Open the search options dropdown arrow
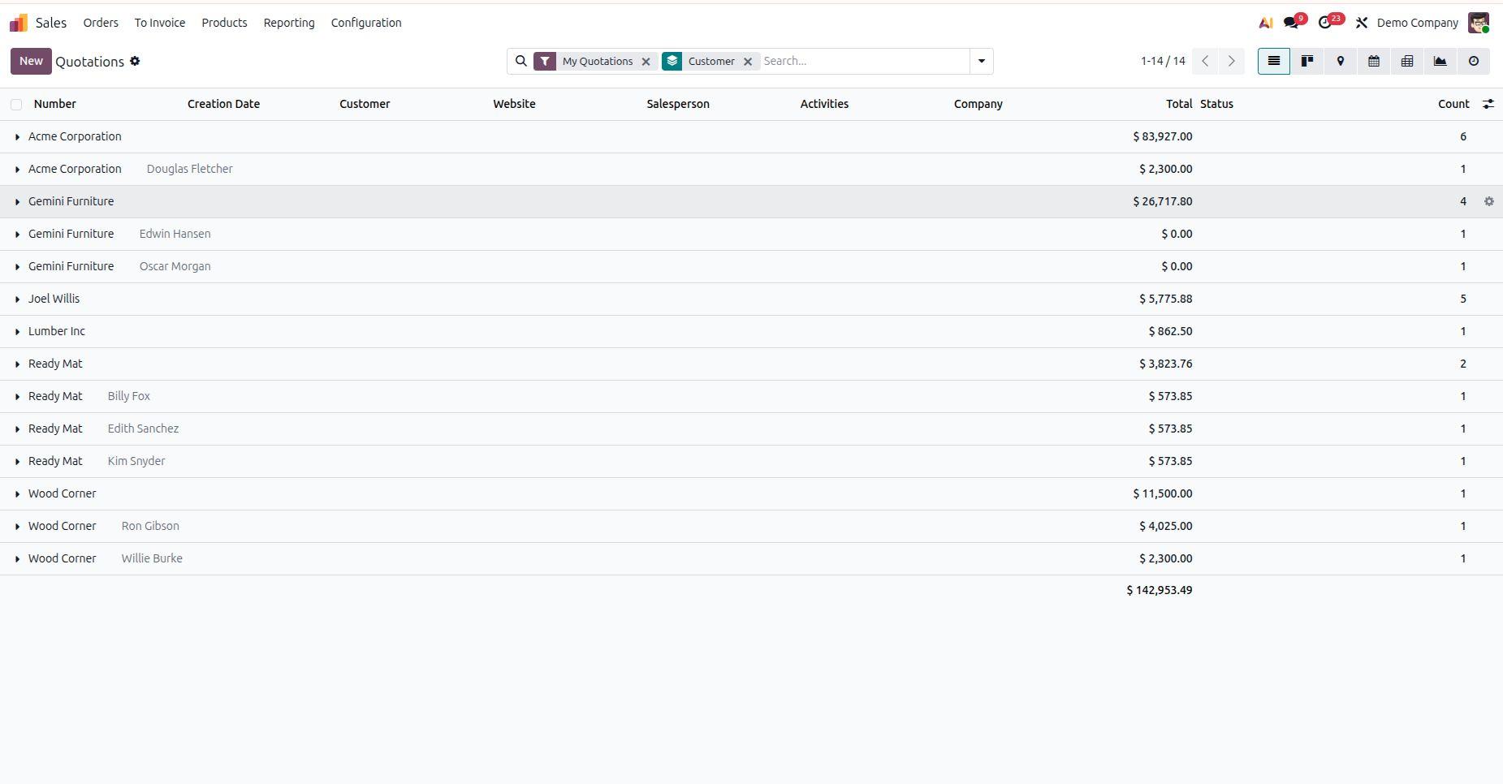 click(x=981, y=61)
